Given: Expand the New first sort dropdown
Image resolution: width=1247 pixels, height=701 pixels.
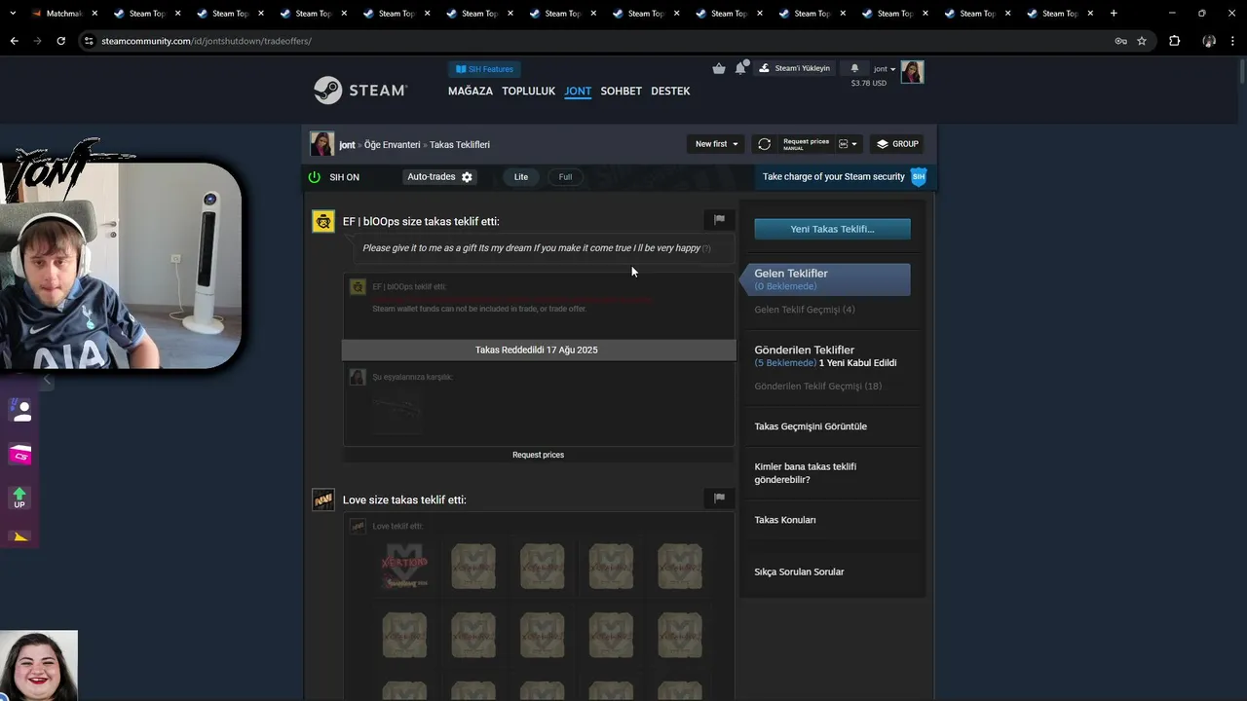Looking at the screenshot, I should 716,144.
